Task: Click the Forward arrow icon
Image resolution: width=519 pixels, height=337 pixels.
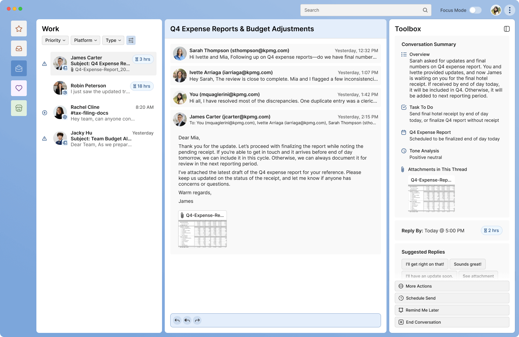Action: [x=197, y=321]
